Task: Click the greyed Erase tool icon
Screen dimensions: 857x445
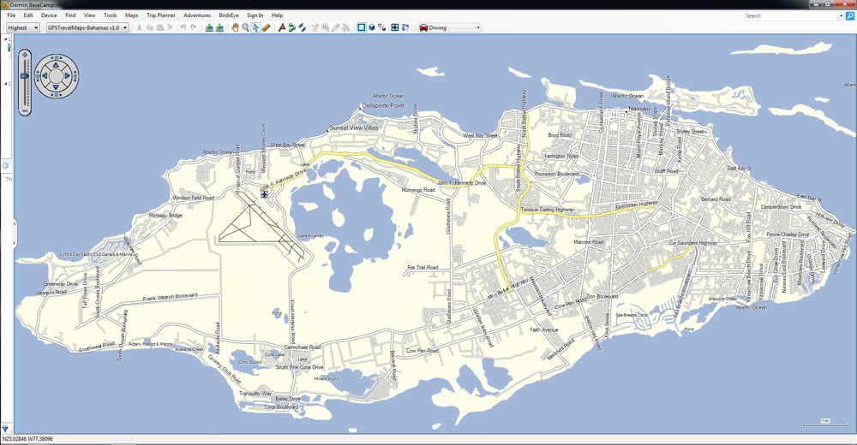Action: [336, 27]
